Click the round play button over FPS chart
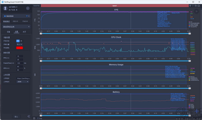202x120 pixels. click(x=196, y=11)
